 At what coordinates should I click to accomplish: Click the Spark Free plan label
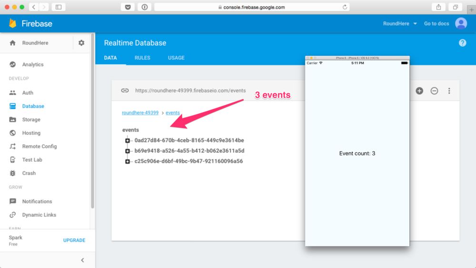pos(16,240)
